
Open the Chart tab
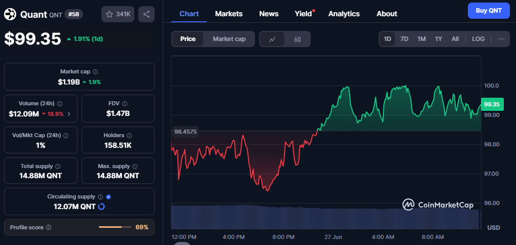pos(189,14)
